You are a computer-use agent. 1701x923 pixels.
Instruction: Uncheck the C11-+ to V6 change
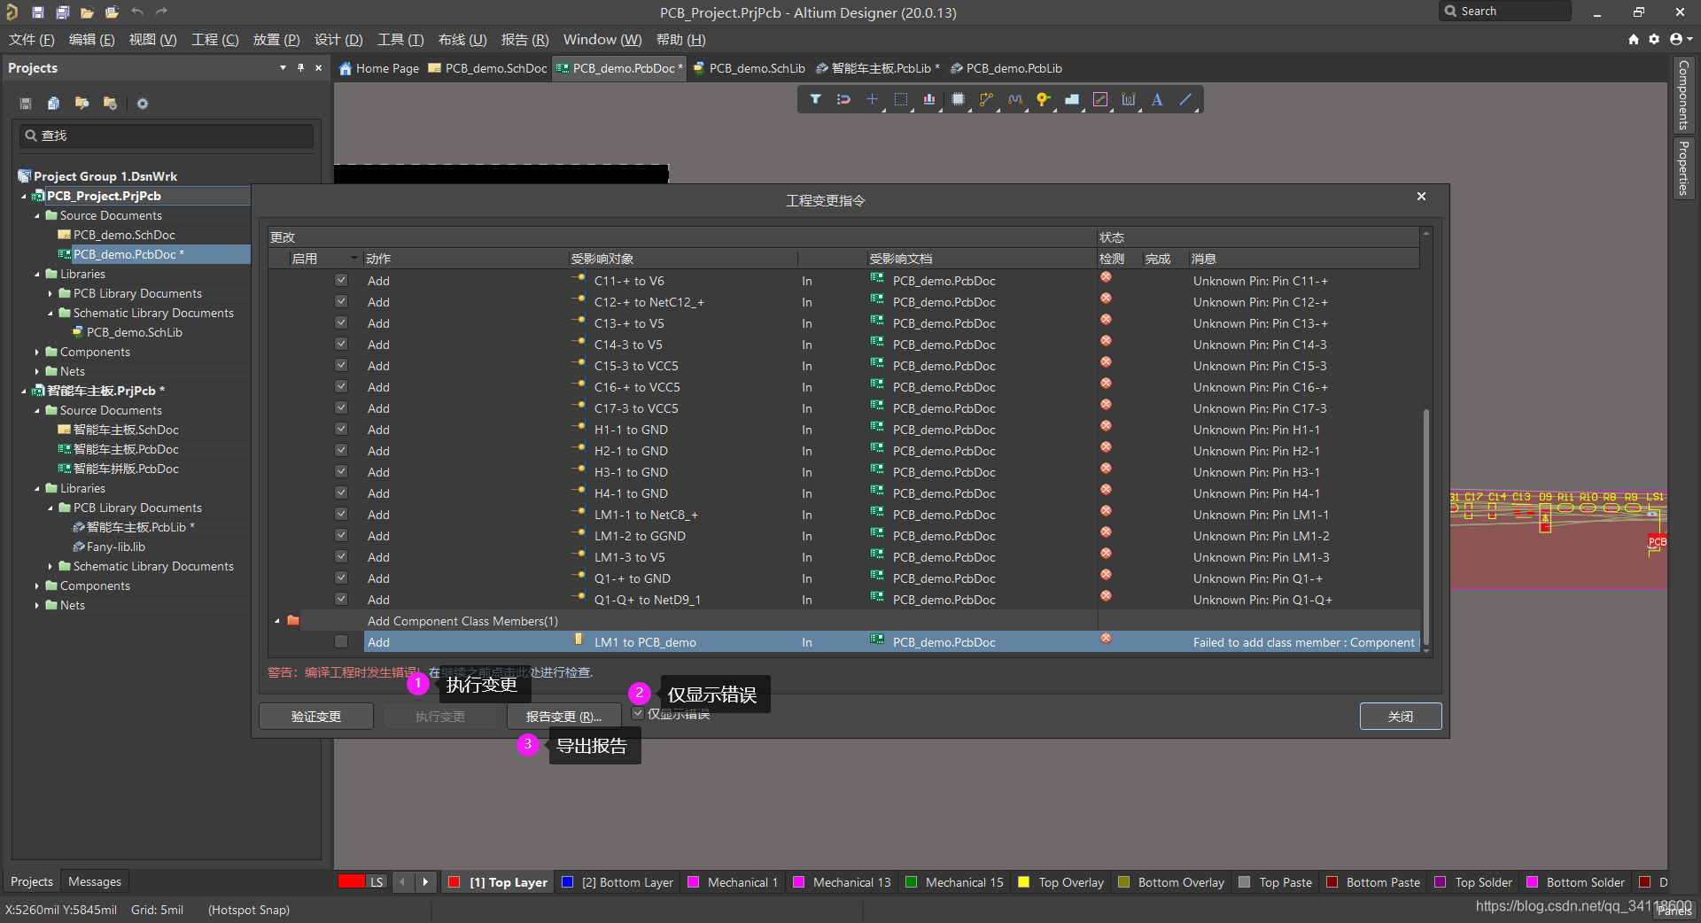pyautogui.click(x=341, y=280)
